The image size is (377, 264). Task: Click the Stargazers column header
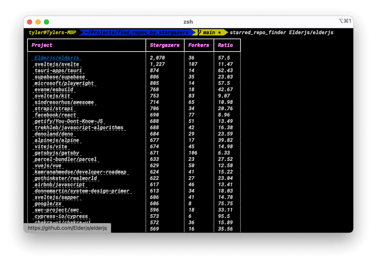[165, 45]
